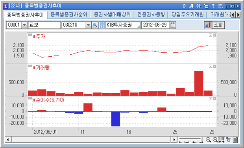Minimize the 거래량 volume chart panel
This screenshot has width=244, height=148.
(x=211, y=67)
